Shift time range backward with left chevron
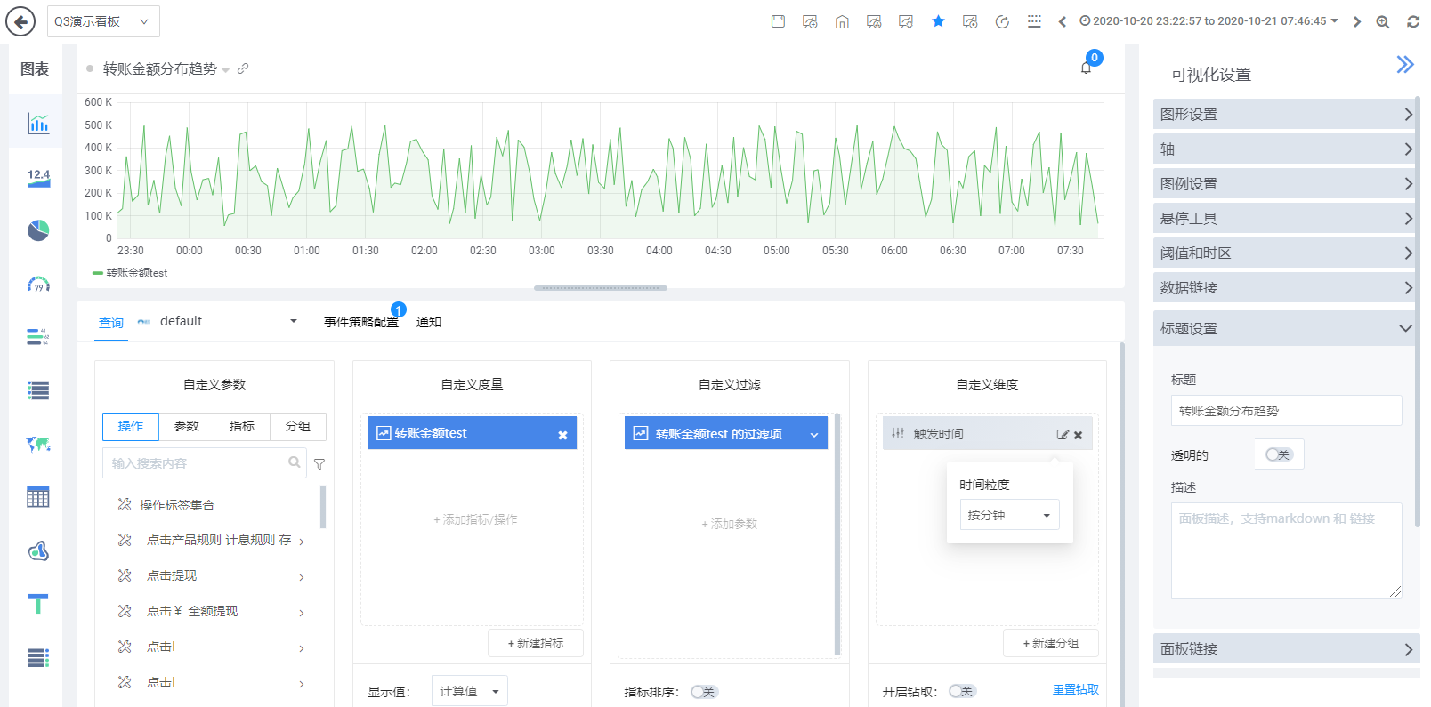Image resolution: width=1431 pixels, height=707 pixels. pos(1062,21)
